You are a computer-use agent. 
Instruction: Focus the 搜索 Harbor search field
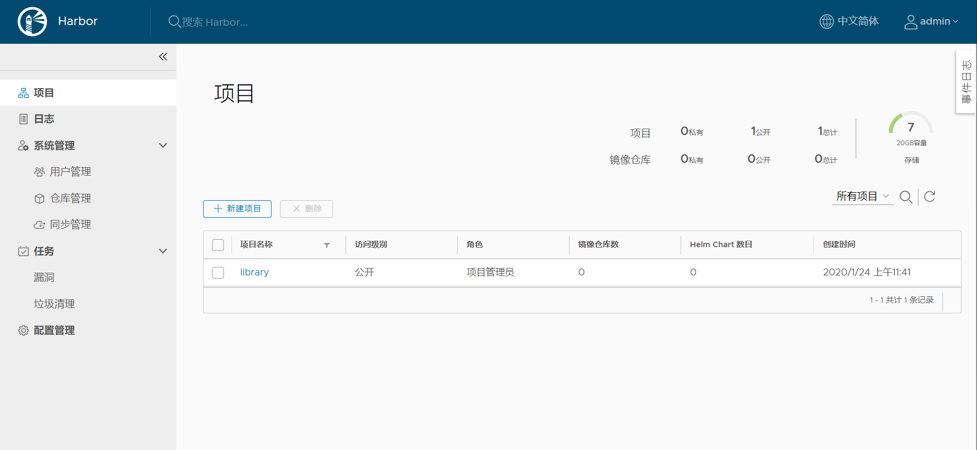215,22
